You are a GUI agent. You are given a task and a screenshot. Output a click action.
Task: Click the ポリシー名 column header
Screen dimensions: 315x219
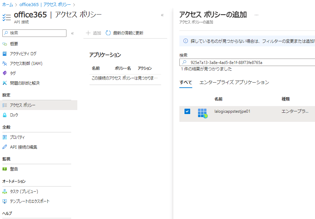coord(123,68)
